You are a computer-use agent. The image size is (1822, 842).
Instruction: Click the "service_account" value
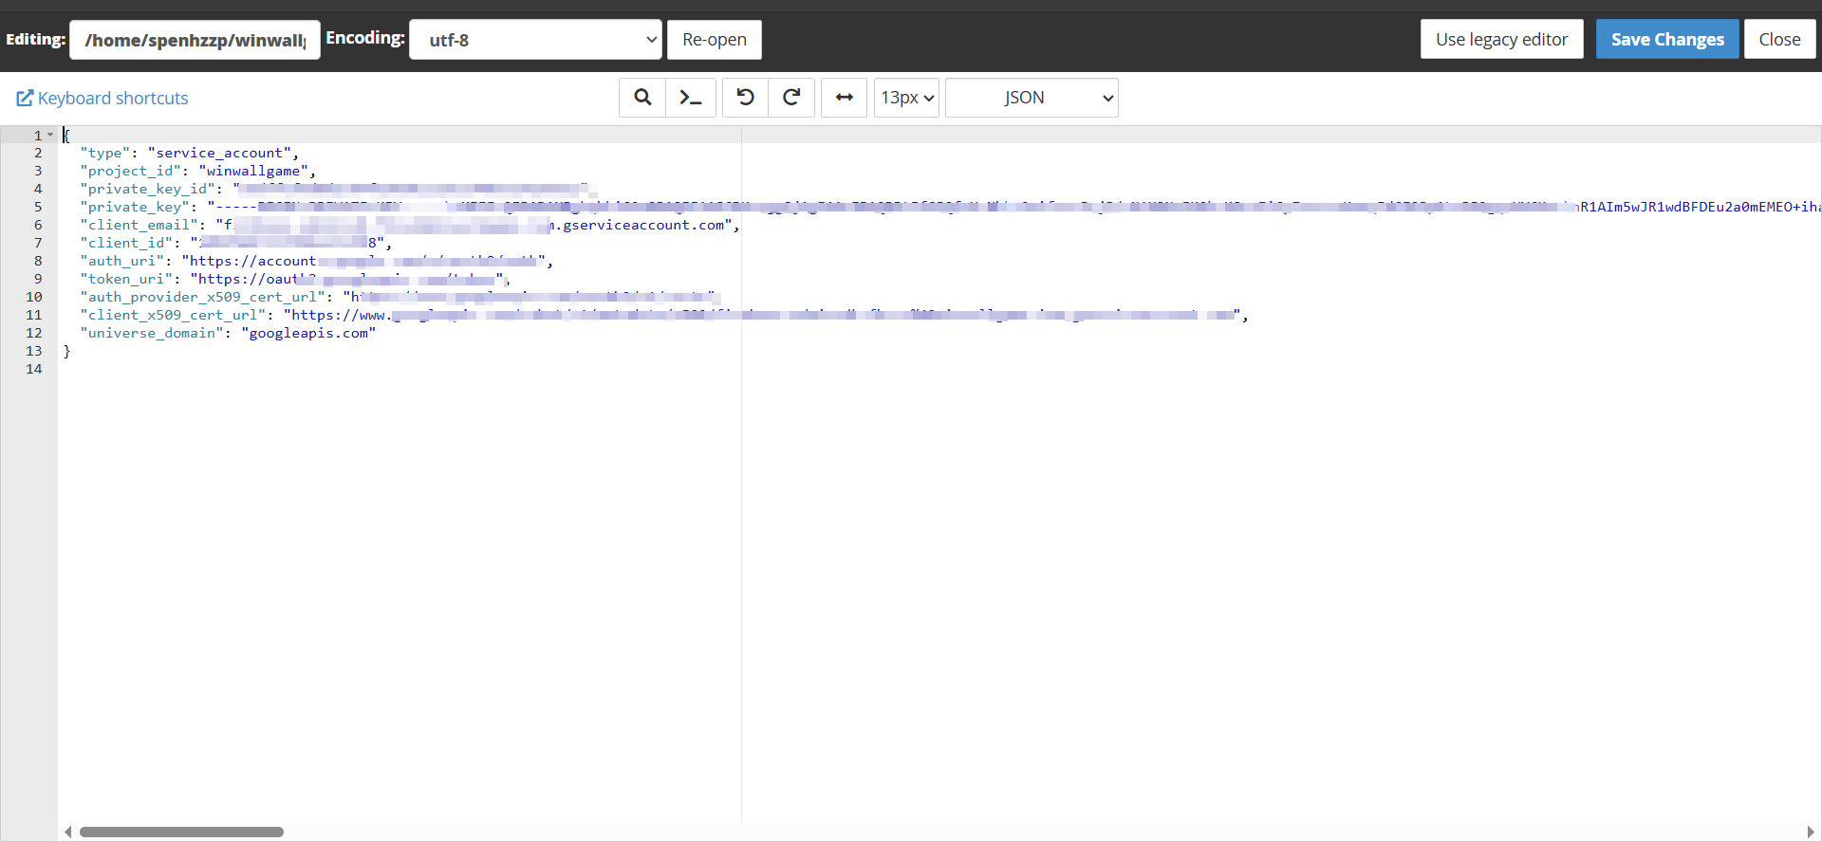(219, 153)
